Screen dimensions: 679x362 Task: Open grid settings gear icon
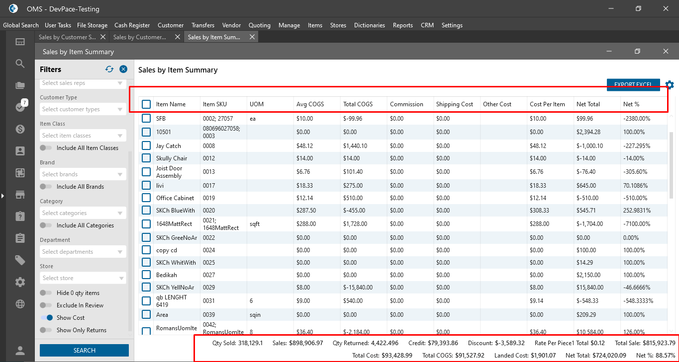point(670,85)
